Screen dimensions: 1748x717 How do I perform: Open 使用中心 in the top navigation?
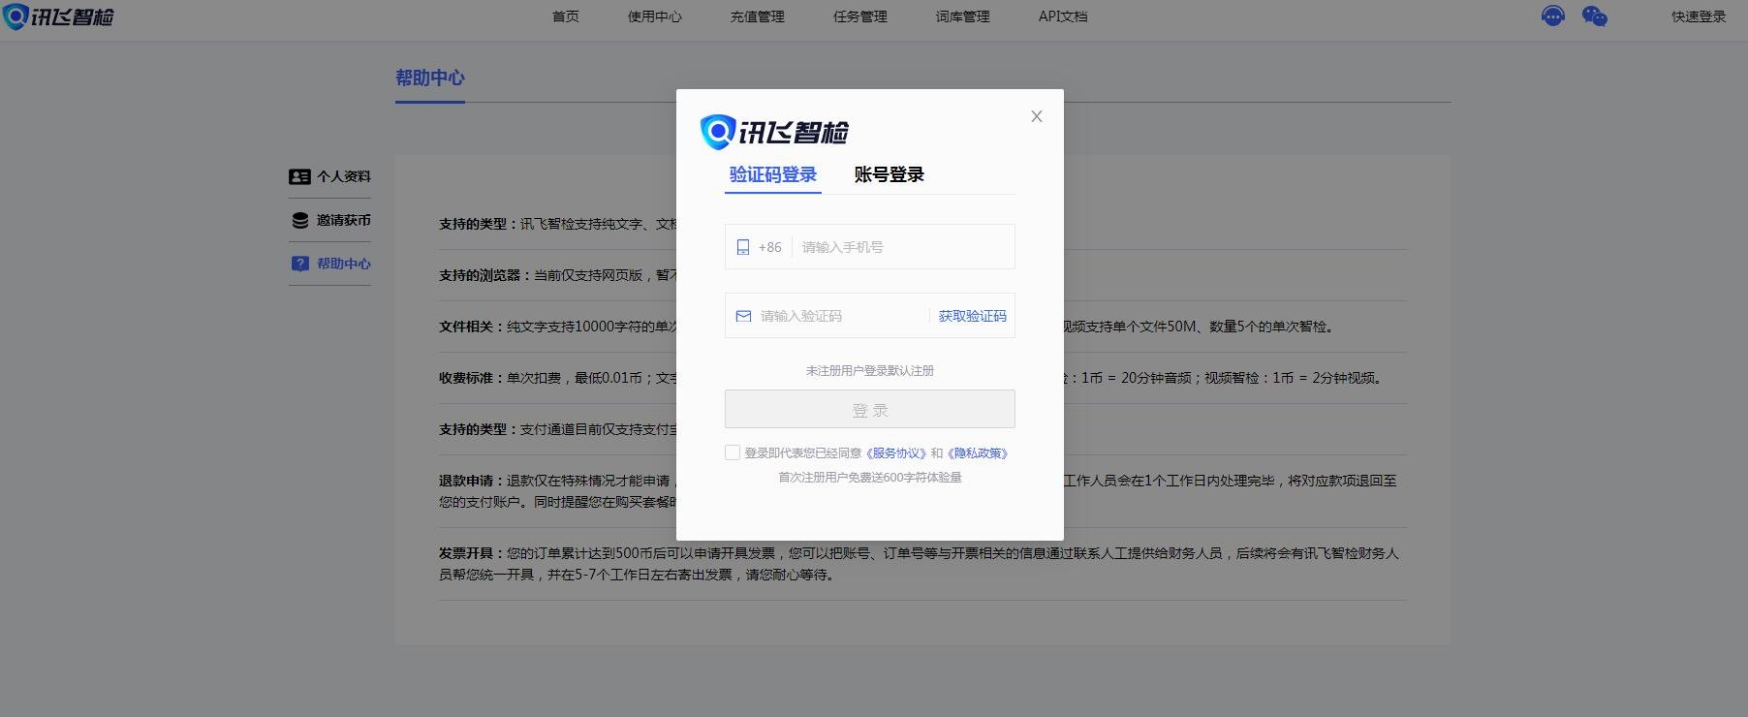[x=655, y=16]
